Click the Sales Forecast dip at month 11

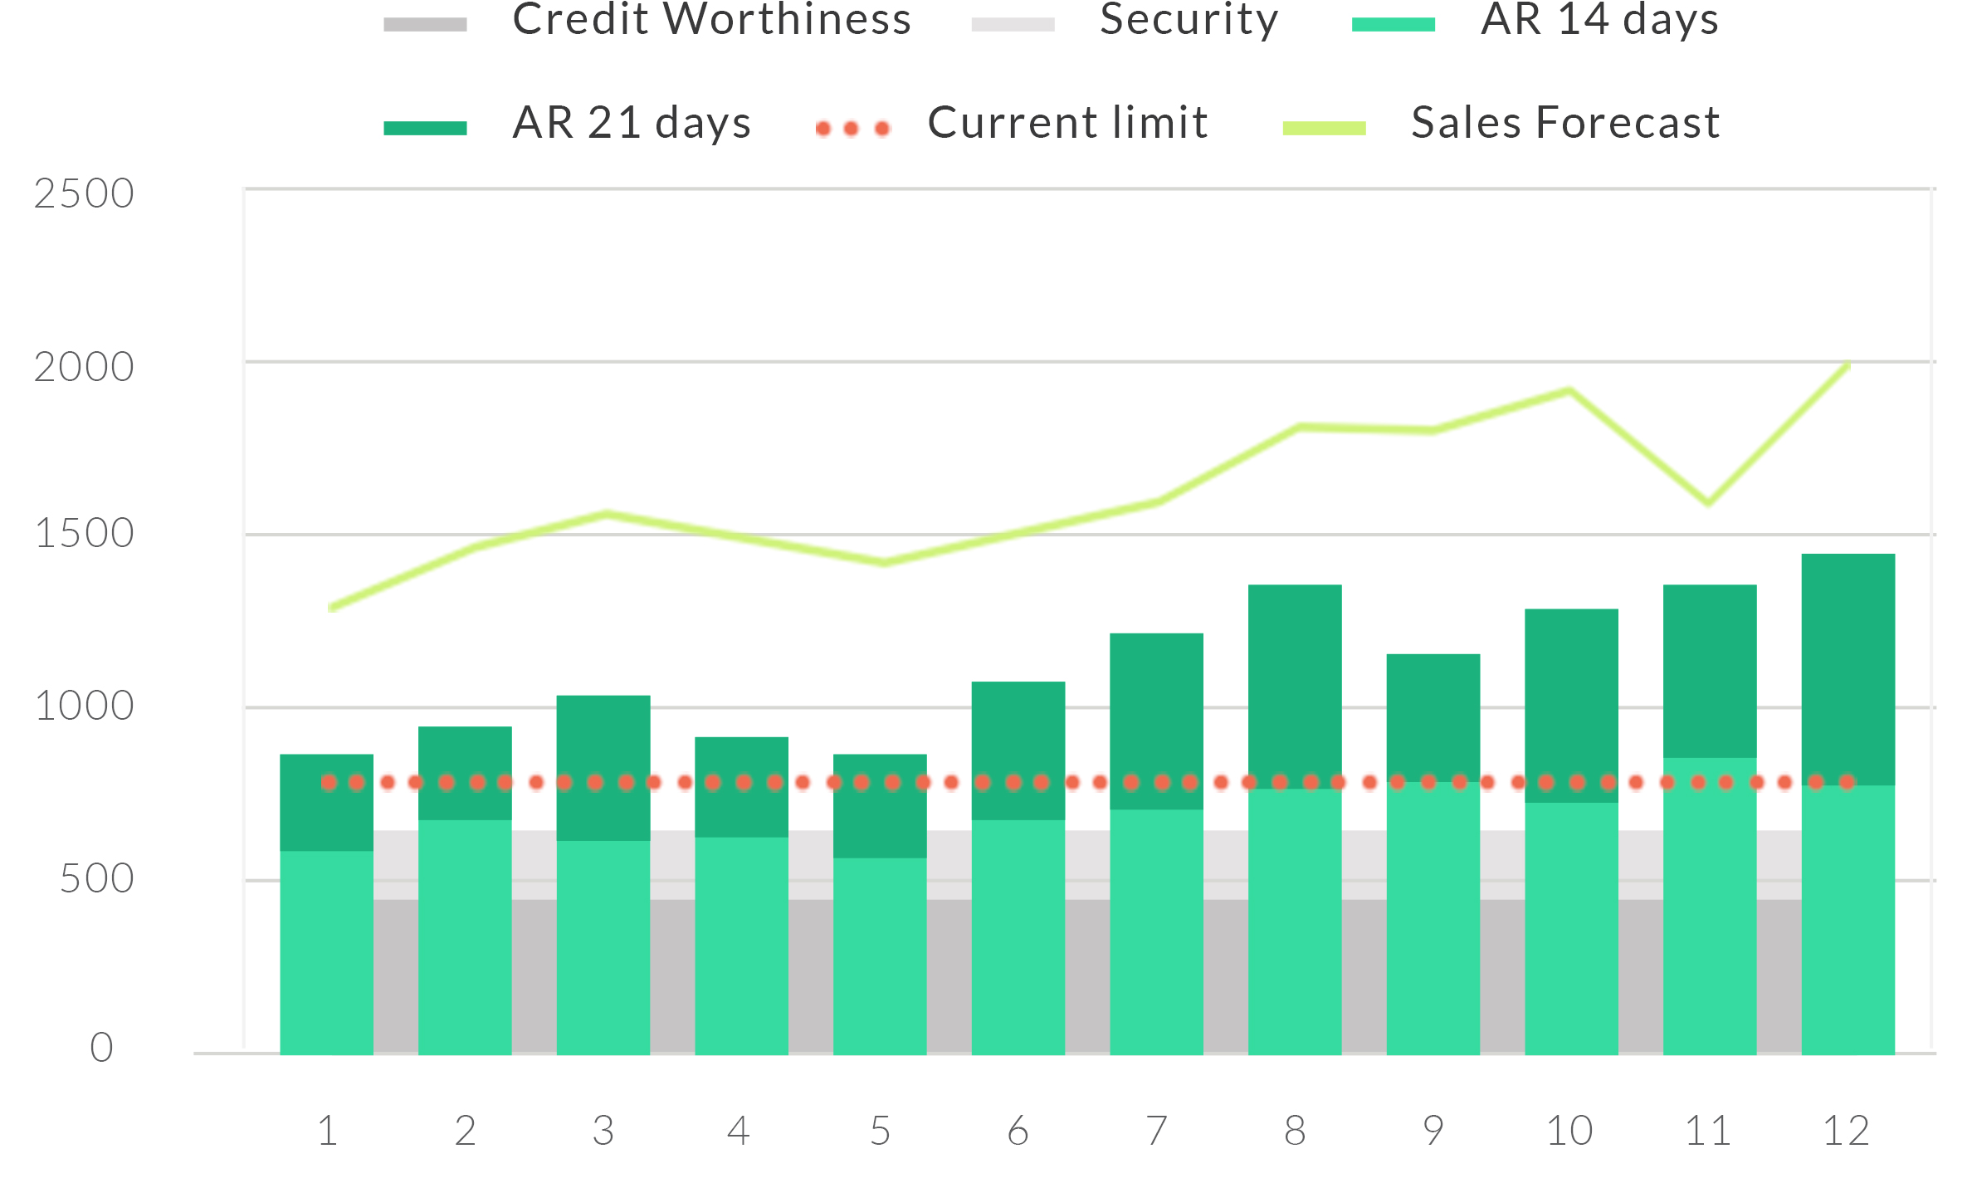[x=1708, y=502]
